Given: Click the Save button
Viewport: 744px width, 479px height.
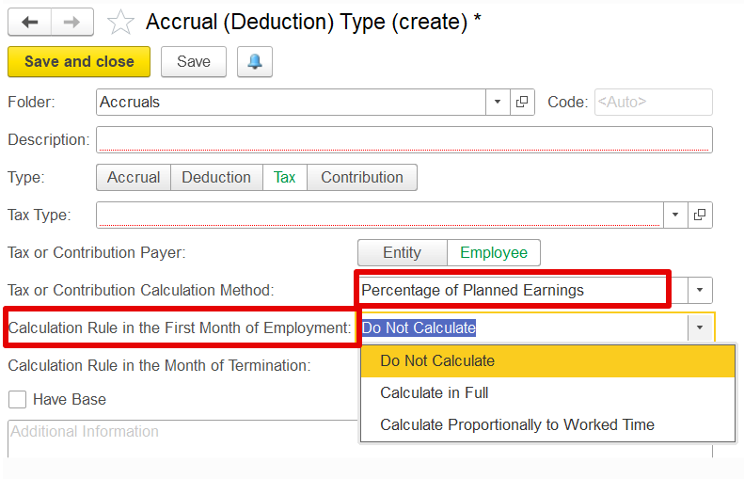Looking at the screenshot, I should click(x=194, y=62).
